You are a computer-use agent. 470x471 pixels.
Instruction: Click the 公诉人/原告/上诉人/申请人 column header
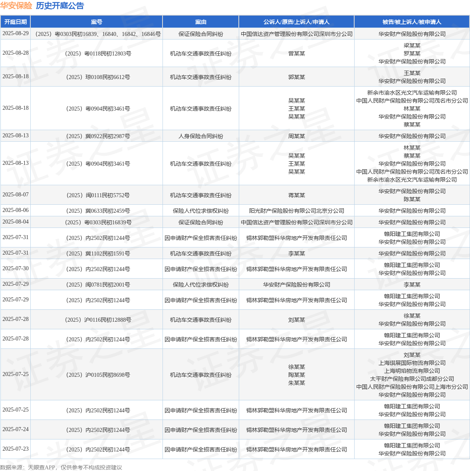click(x=297, y=22)
